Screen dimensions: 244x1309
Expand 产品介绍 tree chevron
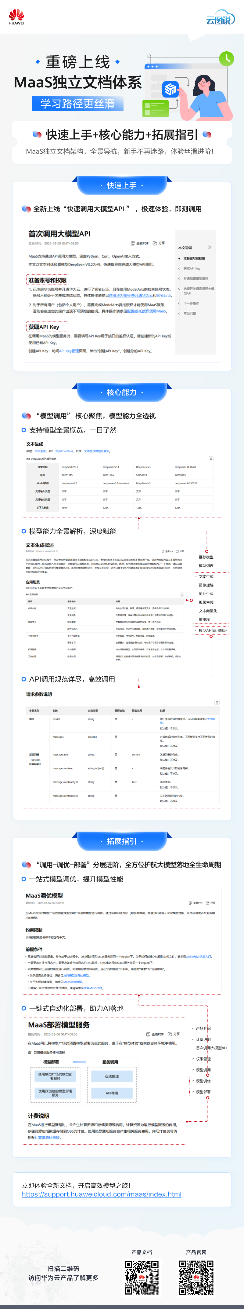(x=193, y=1028)
